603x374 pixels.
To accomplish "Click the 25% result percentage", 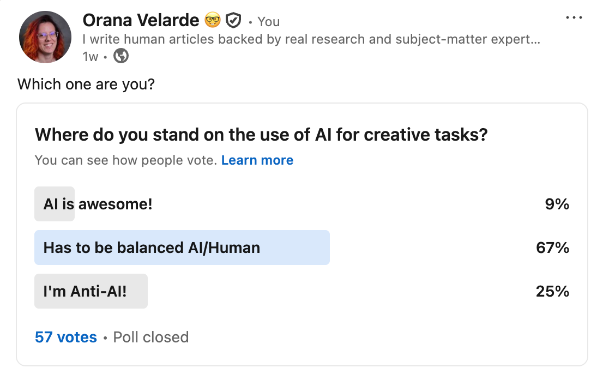I will 552,291.
